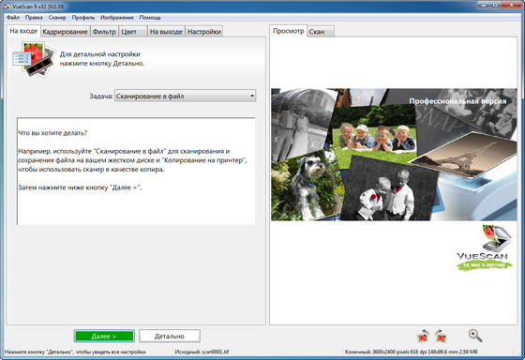Click the rotate left image icon
Image resolution: width=525 pixels, height=360 pixels.
(x=424, y=336)
